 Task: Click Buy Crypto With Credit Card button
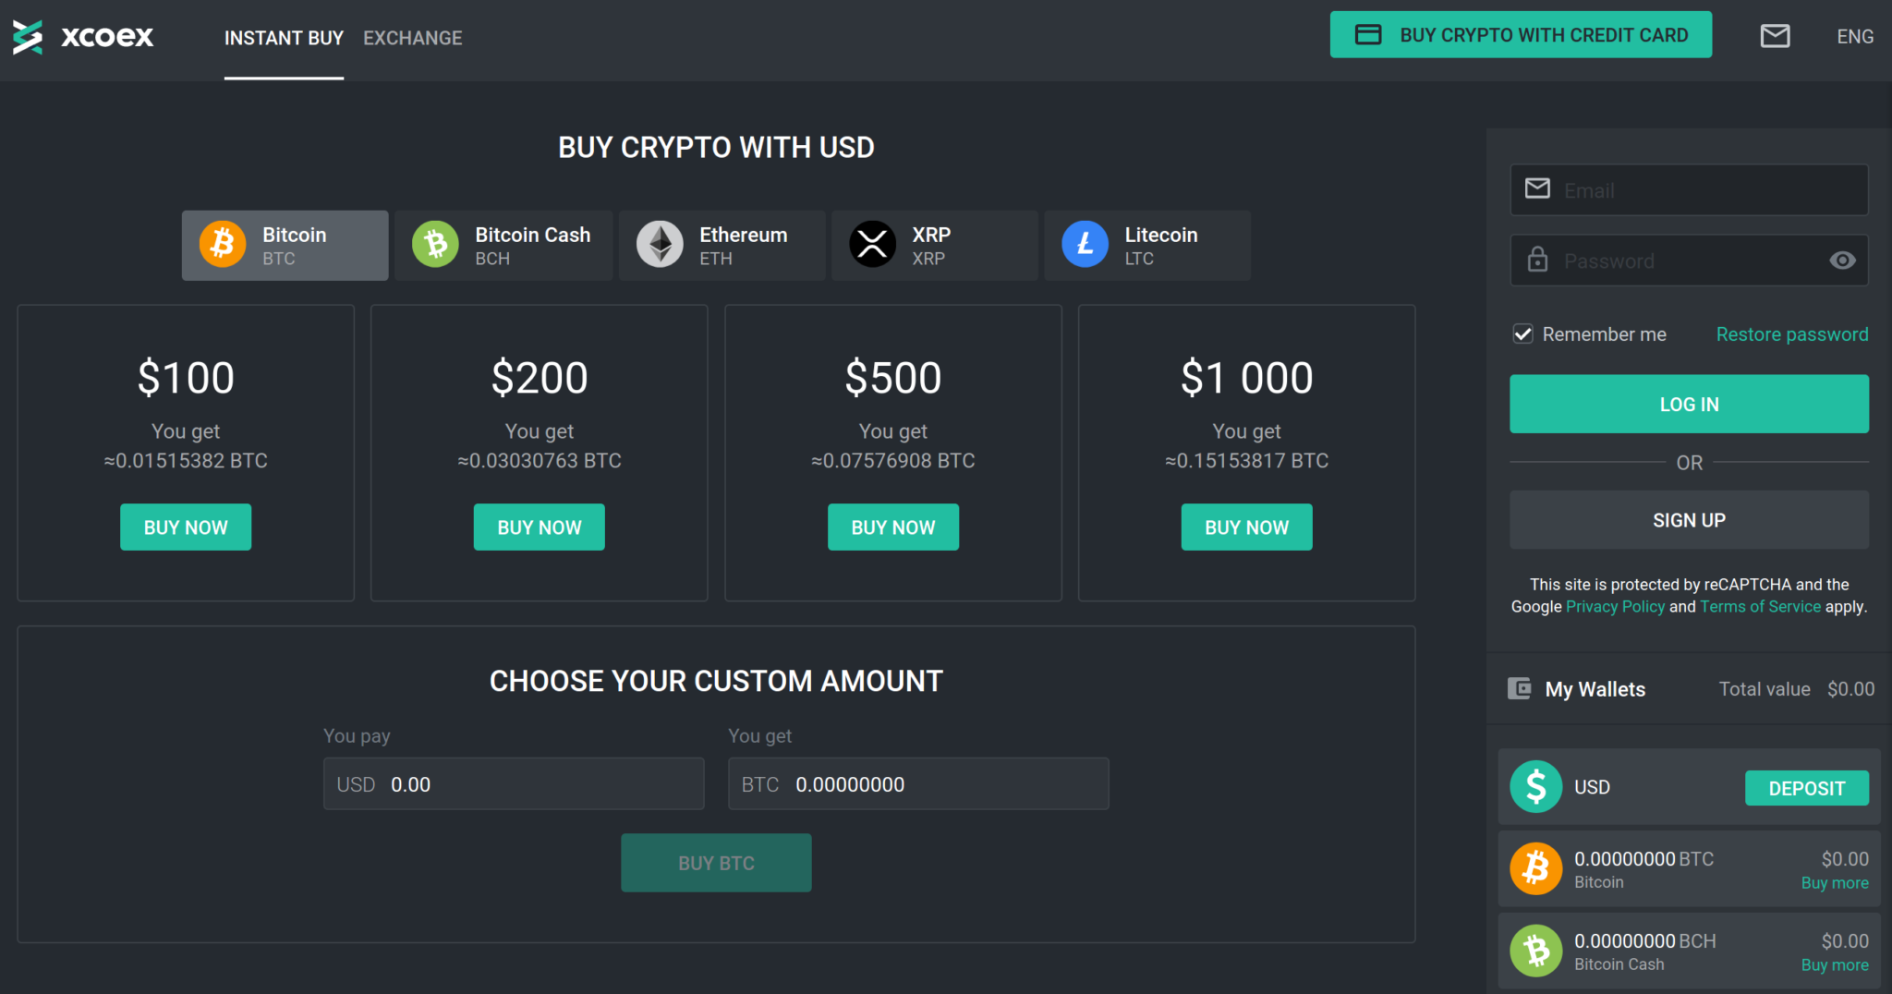click(x=1520, y=35)
